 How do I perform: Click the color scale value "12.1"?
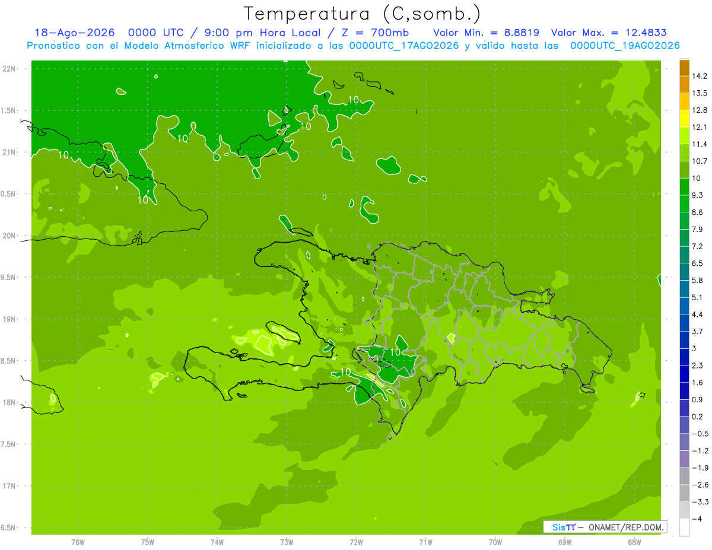pyautogui.click(x=700, y=127)
